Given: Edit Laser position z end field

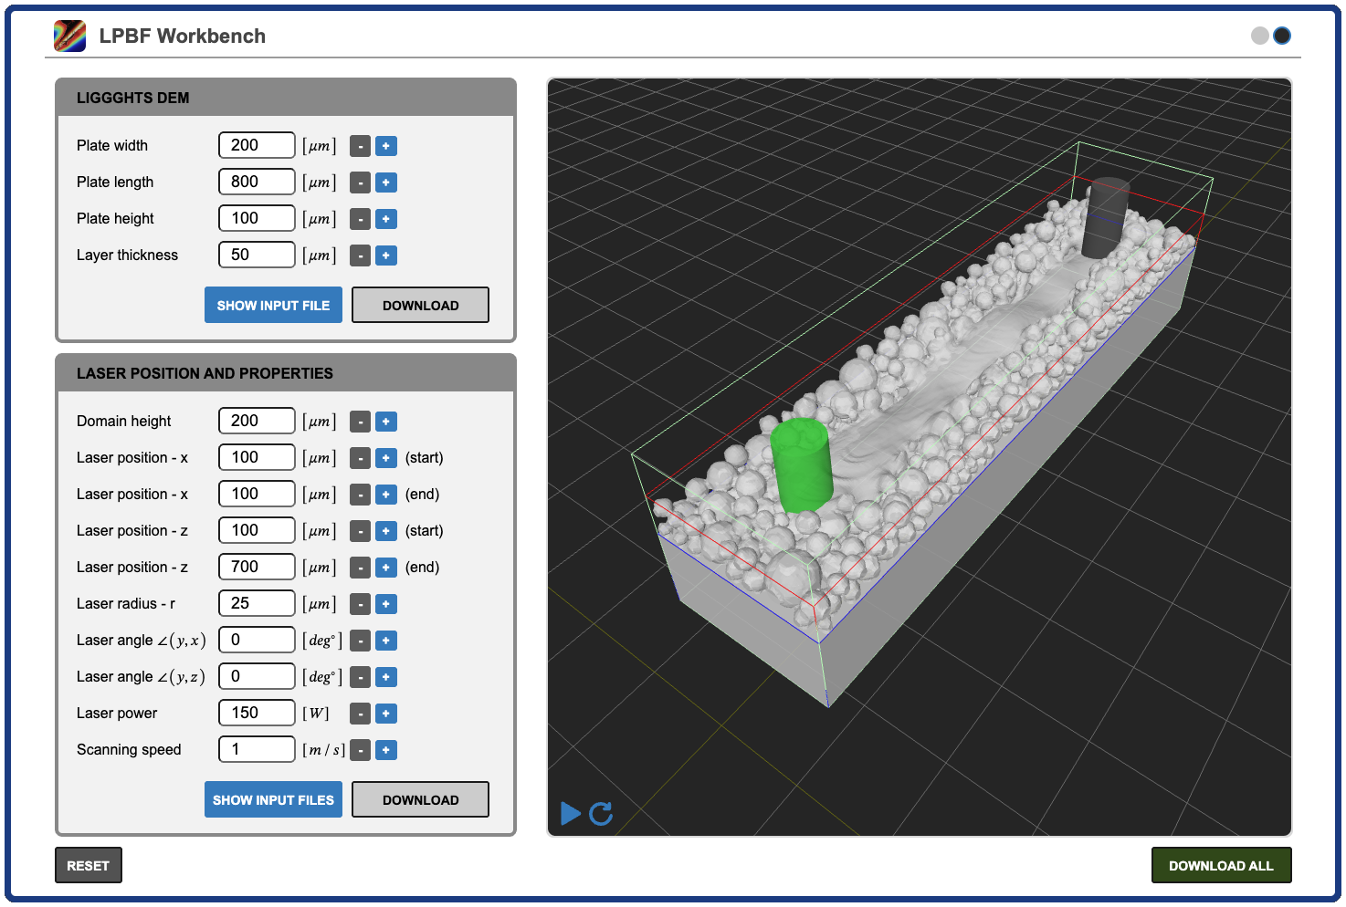Looking at the screenshot, I should (257, 567).
